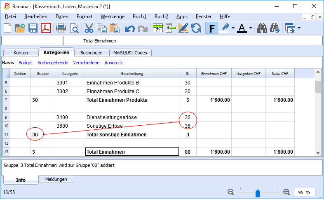Click table scrollbar down arrow
The image size is (324, 199).
tap(318, 153)
